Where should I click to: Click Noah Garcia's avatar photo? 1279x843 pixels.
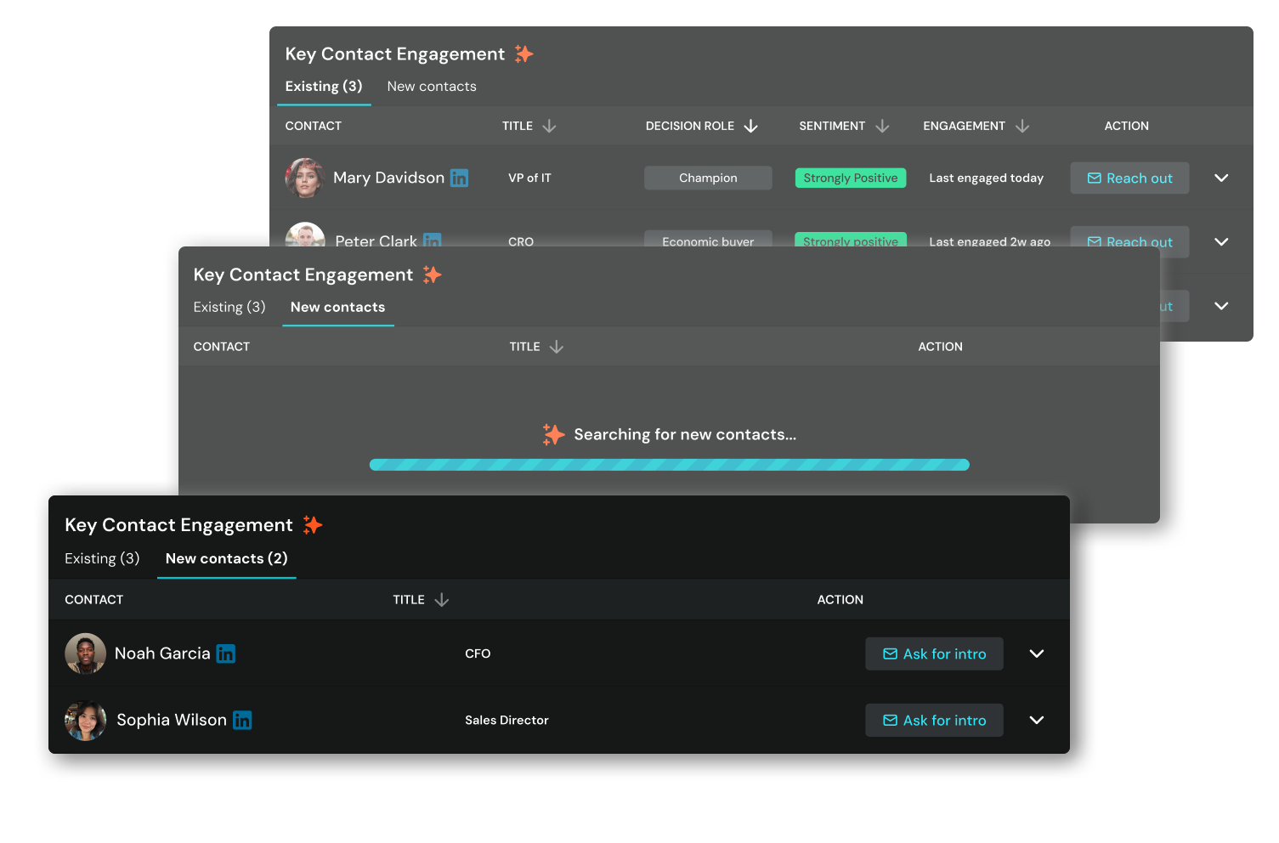coord(85,653)
